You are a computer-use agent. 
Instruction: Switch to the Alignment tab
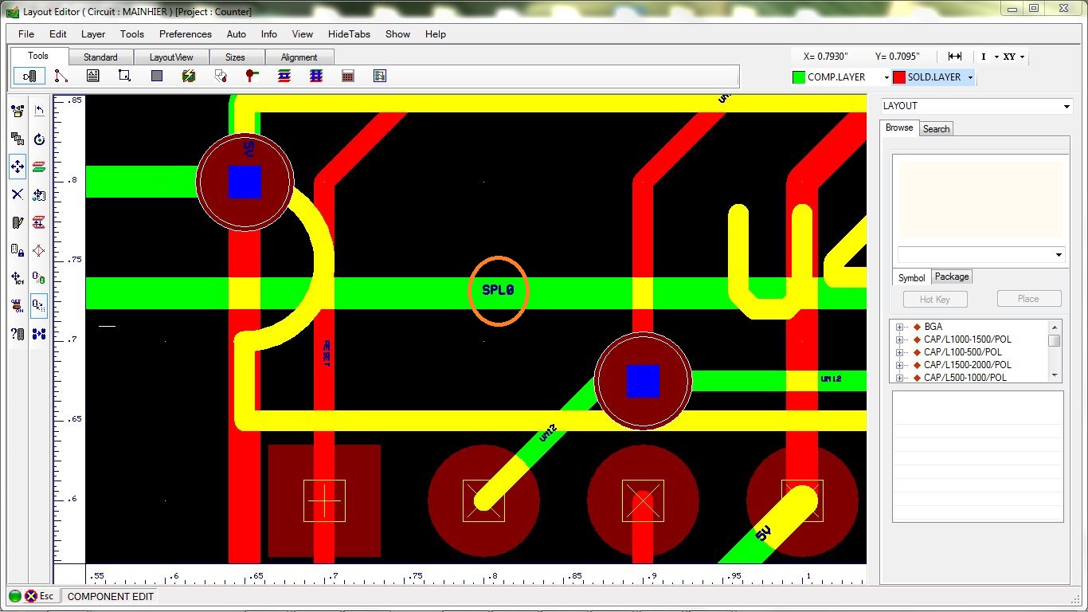click(x=299, y=57)
